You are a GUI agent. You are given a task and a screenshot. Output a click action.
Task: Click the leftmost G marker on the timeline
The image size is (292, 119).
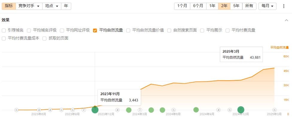click(x=16, y=110)
